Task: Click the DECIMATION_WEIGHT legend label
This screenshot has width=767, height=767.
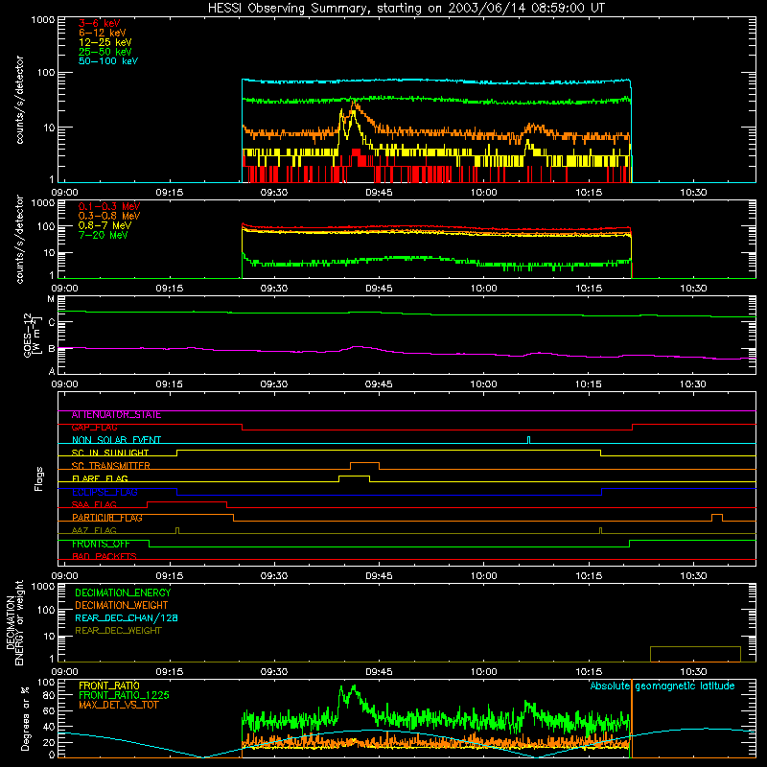Action: coord(122,605)
